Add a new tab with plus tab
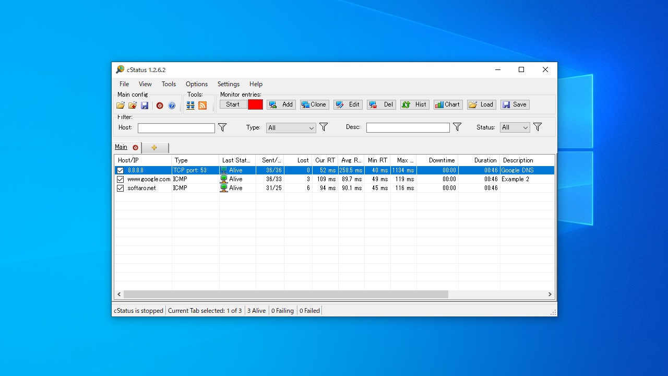Viewport: 668px width, 376px height. coord(154,148)
